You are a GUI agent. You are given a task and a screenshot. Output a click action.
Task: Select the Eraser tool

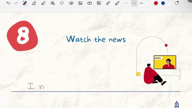(34, 3)
